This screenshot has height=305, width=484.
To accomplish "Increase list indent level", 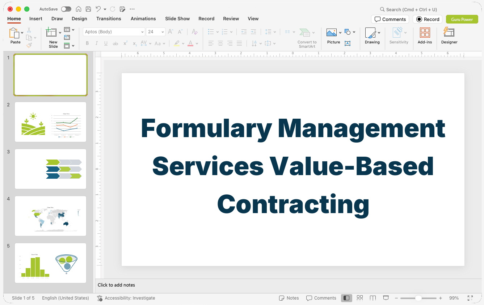I will pos(253,32).
